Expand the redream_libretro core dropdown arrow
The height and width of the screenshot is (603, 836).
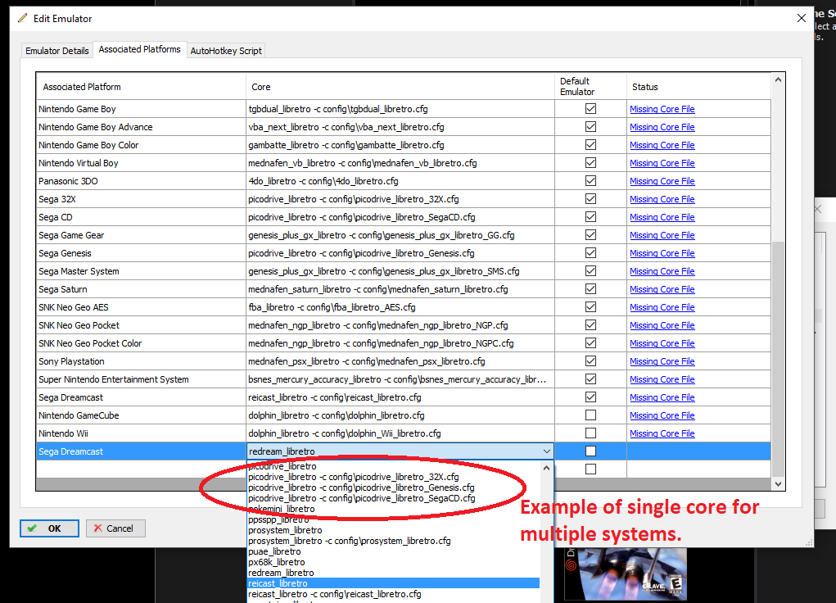coord(546,451)
